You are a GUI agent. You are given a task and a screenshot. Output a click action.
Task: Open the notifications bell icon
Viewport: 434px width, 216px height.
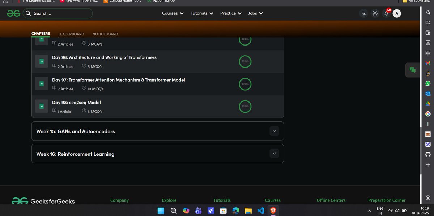(x=386, y=13)
